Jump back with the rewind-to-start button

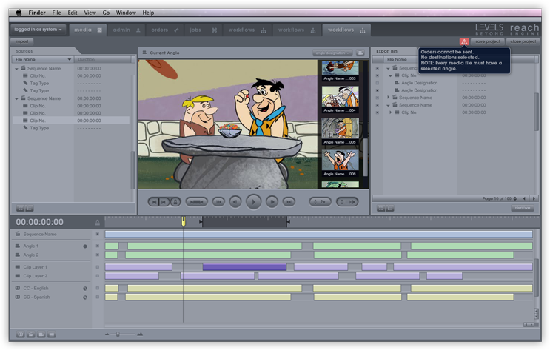(218, 202)
